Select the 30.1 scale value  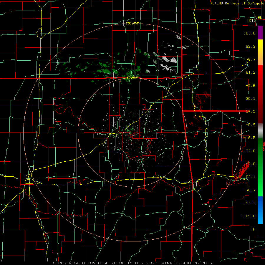251,99
